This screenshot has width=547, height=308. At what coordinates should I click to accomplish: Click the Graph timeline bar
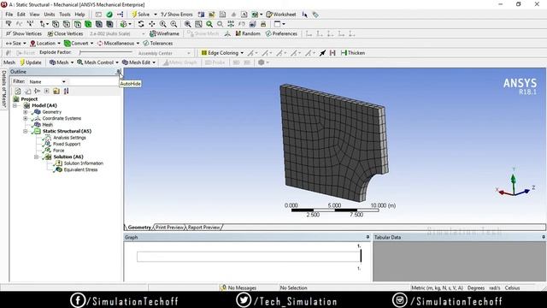click(x=249, y=257)
